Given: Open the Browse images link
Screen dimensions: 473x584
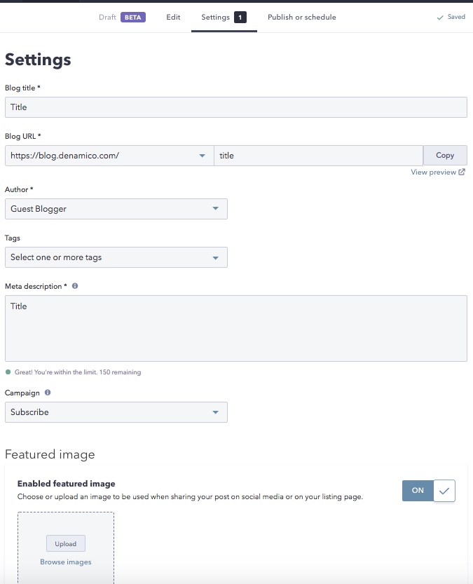Looking at the screenshot, I should (x=66, y=562).
